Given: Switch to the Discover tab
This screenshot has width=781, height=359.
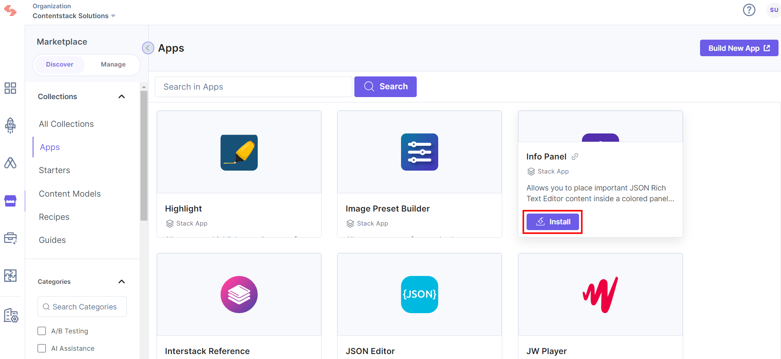Looking at the screenshot, I should coord(59,64).
